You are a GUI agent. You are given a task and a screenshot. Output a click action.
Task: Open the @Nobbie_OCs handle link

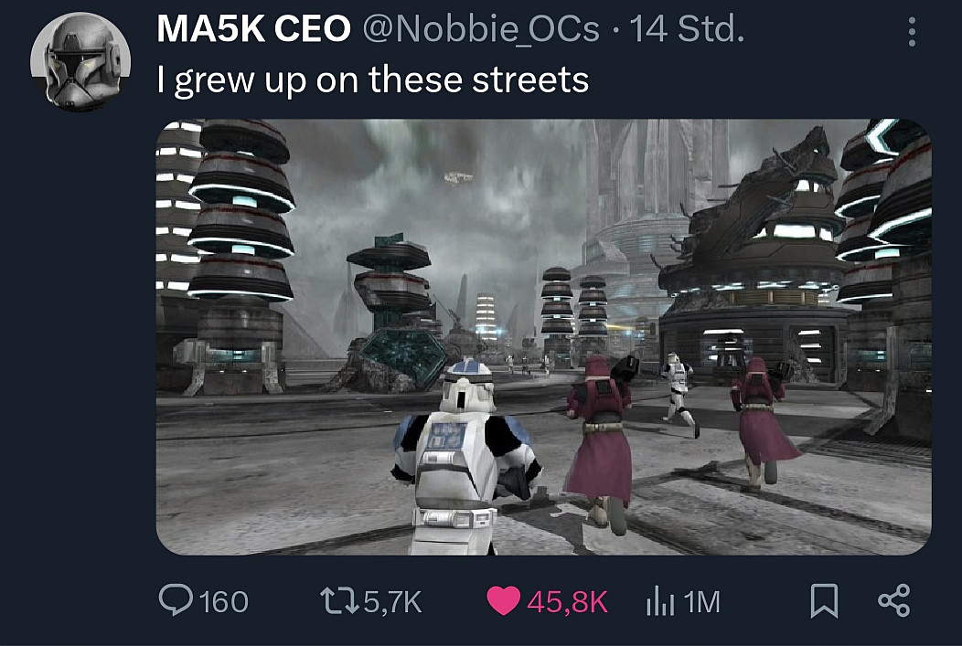pyautogui.click(x=481, y=29)
